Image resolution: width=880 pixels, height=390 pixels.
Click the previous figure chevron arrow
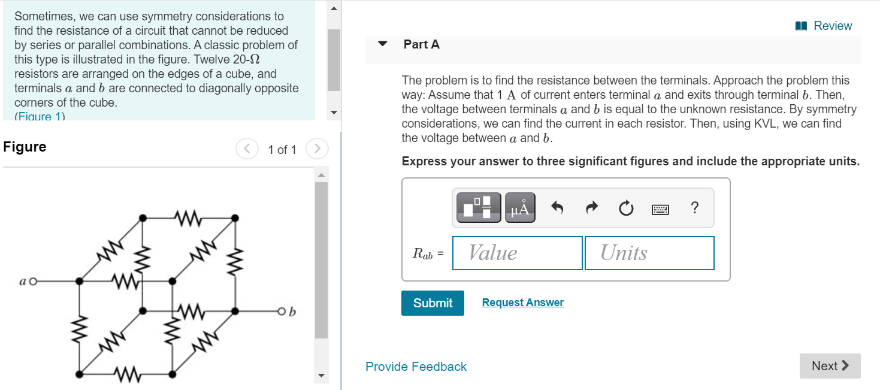coord(247,149)
